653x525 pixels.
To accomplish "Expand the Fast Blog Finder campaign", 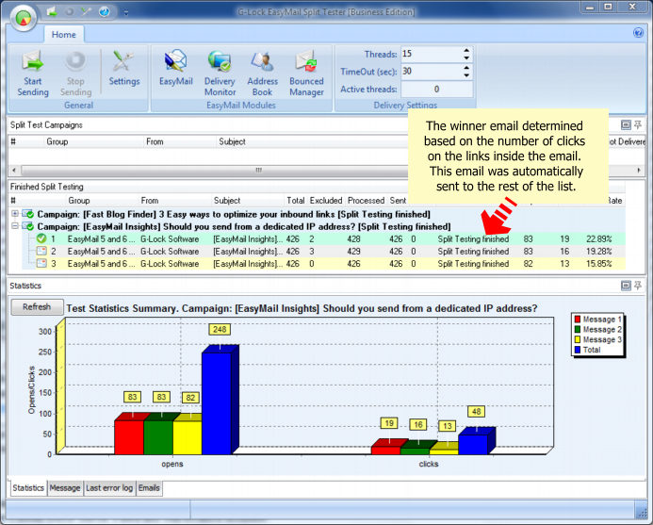I will 15,214.
